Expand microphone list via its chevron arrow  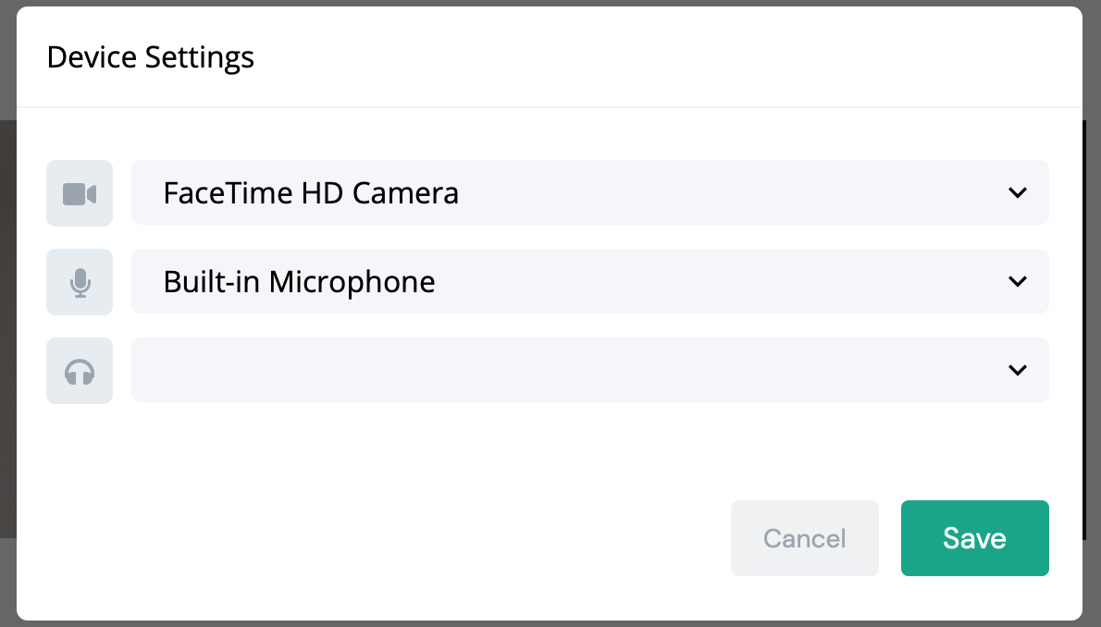pyautogui.click(x=1018, y=282)
